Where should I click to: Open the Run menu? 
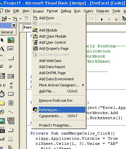click(x=77, y=11)
